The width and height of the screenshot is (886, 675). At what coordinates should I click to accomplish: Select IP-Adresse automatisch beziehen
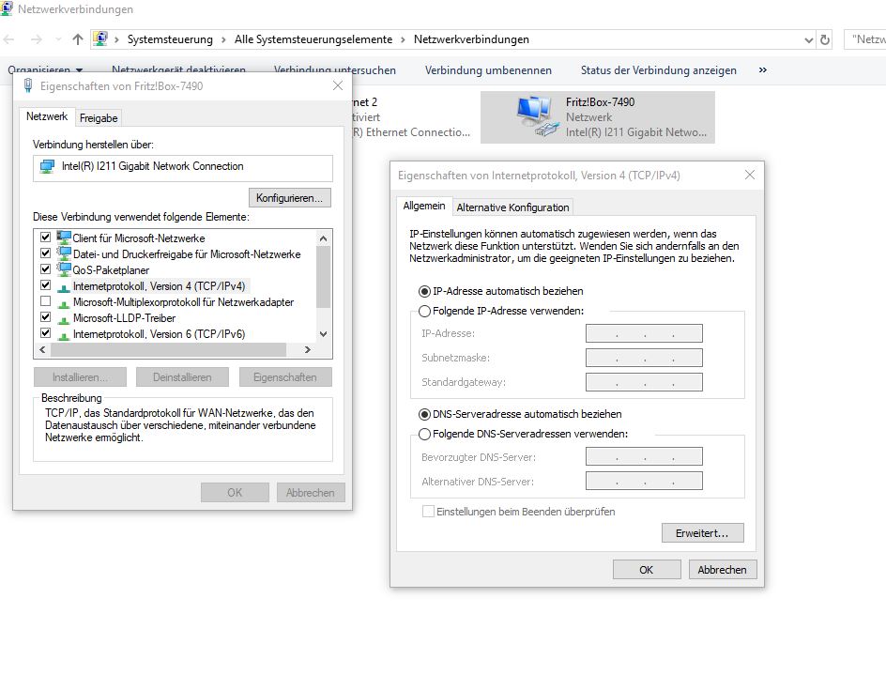(x=424, y=291)
